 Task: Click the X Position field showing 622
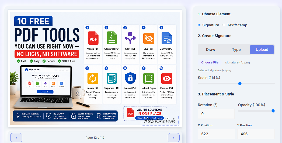tap(216, 134)
